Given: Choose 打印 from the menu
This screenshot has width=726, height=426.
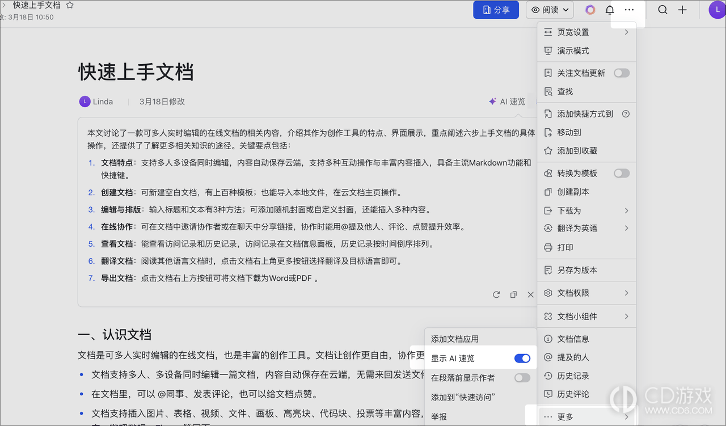Looking at the screenshot, I should coord(586,247).
